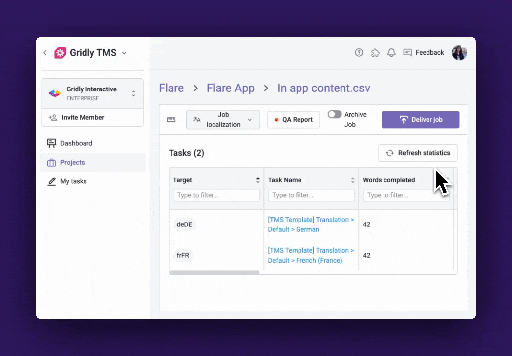Click the Flare App breadcrumb
Viewport: 512px width, 356px height.
pos(230,88)
